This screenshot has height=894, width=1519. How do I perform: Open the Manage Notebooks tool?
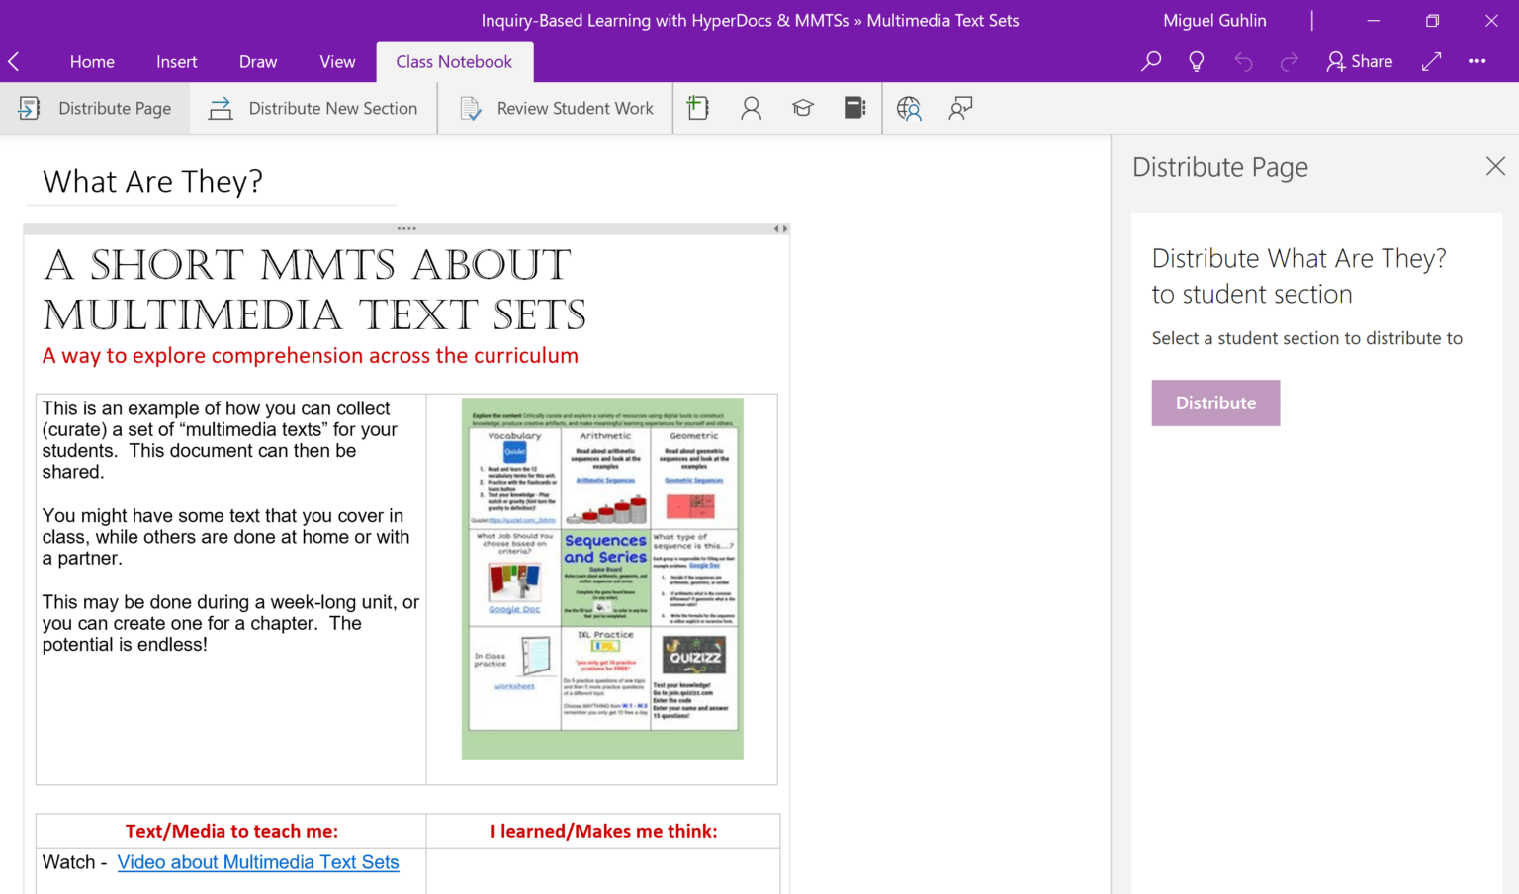coord(854,108)
